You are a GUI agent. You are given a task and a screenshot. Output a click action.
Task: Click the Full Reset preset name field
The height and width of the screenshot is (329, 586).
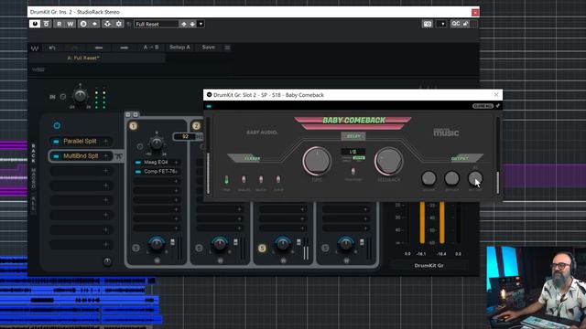(x=157, y=24)
